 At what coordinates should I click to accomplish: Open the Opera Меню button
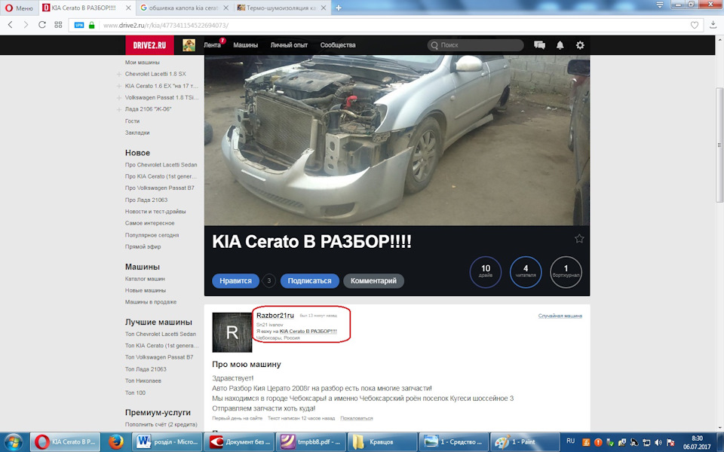pyautogui.click(x=20, y=8)
